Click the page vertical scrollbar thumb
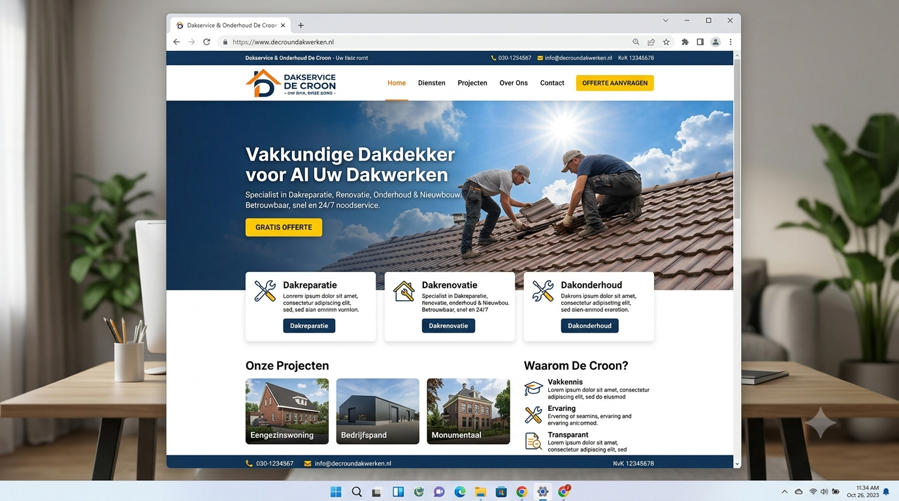The image size is (899, 501). pyautogui.click(x=737, y=140)
